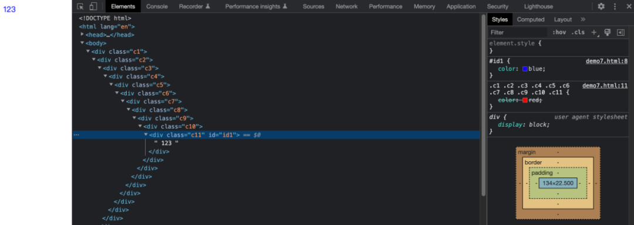Click the border label in box model
This screenshot has height=225, width=634.
[533, 162]
